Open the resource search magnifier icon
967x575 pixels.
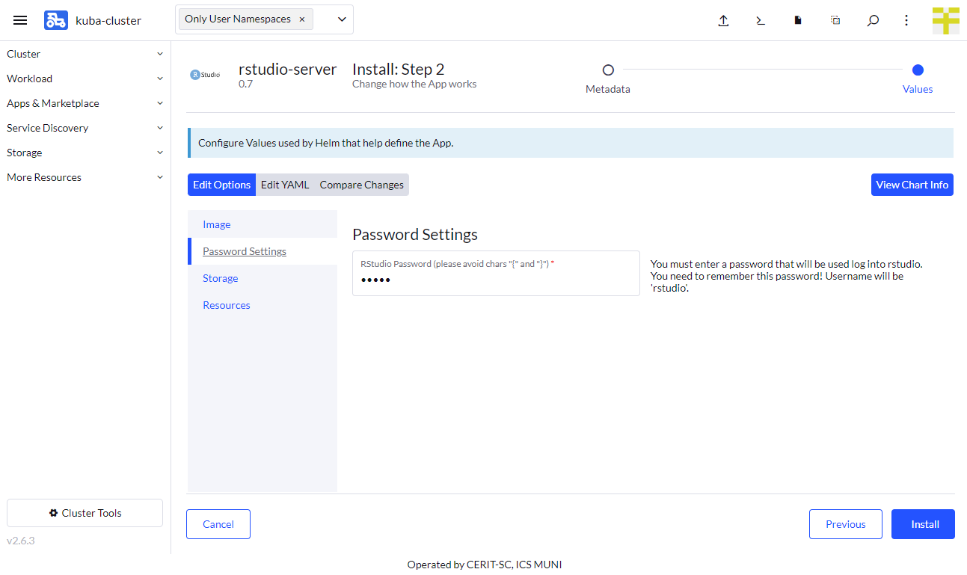[x=873, y=21]
